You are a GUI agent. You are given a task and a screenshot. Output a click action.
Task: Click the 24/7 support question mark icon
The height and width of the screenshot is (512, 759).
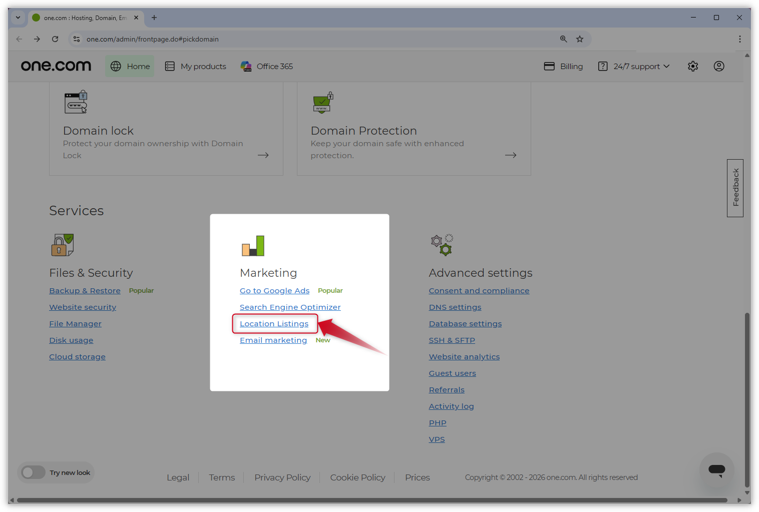pyautogui.click(x=603, y=66)
